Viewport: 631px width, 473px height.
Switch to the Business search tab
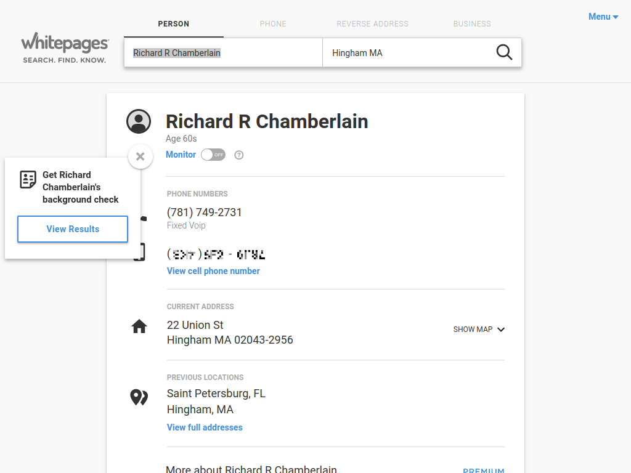click(x=472, y=24)
